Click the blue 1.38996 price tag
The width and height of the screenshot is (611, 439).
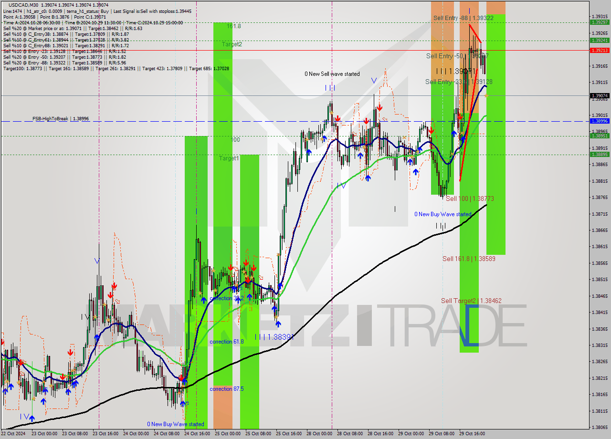tap(600, 121)
